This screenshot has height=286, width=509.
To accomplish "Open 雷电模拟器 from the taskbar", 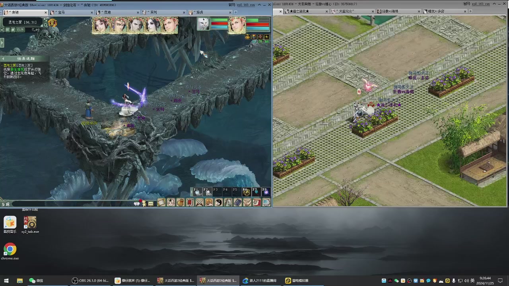I will pos(298,280).
